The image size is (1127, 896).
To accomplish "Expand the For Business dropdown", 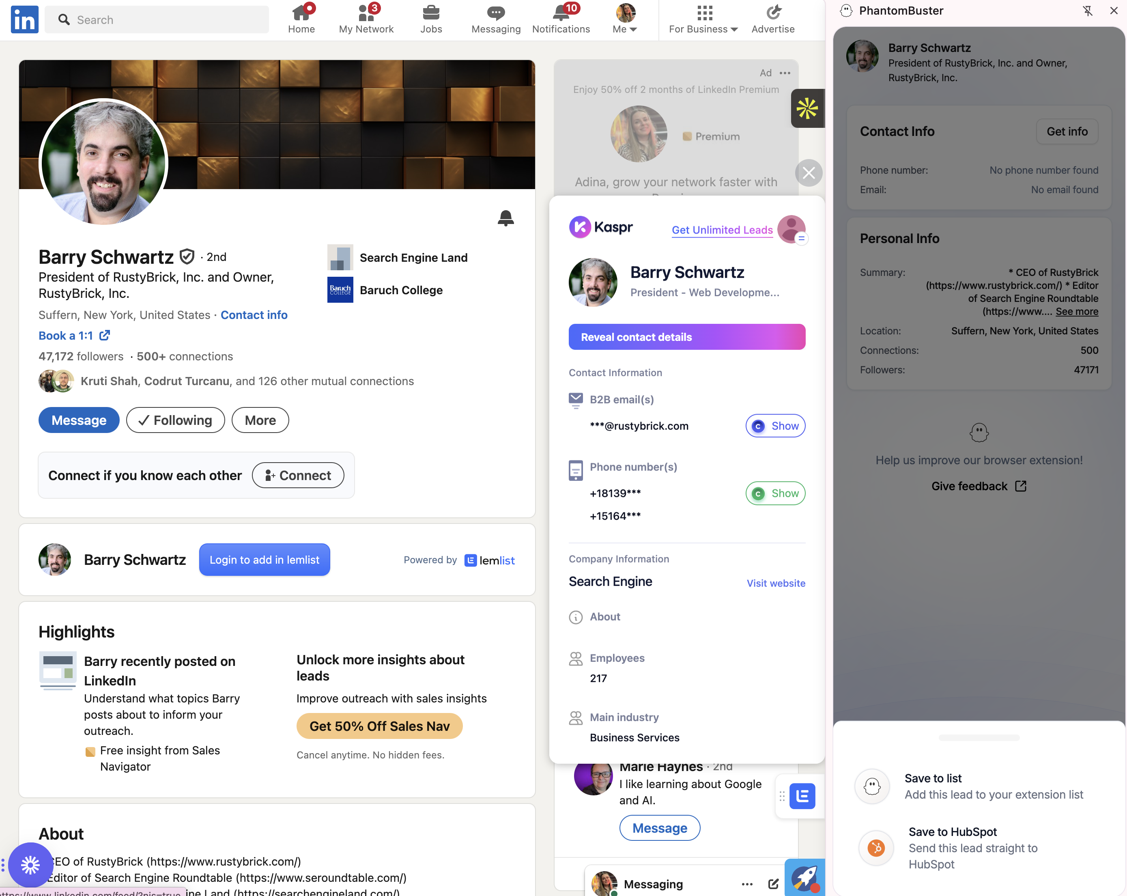I will (703, 29).
